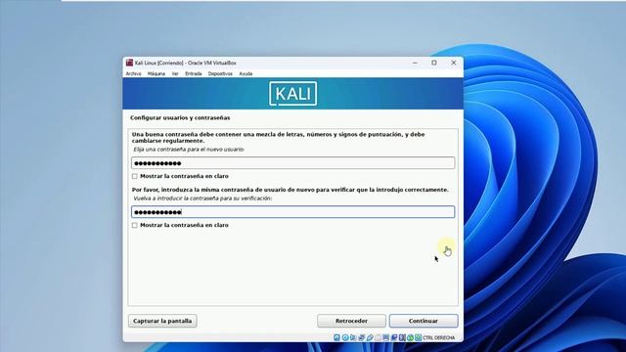Screen dimensions: 626x352
Task: Click the 'CTRL DERECHA' host key label
Action: tap(438, 338)
